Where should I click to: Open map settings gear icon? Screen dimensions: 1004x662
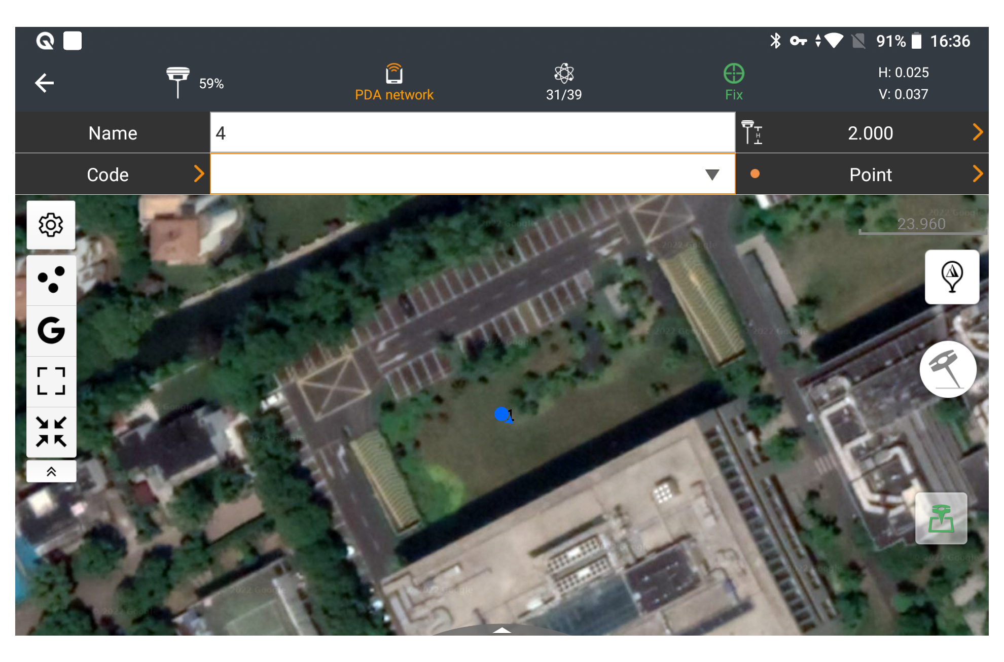[51, 225]
